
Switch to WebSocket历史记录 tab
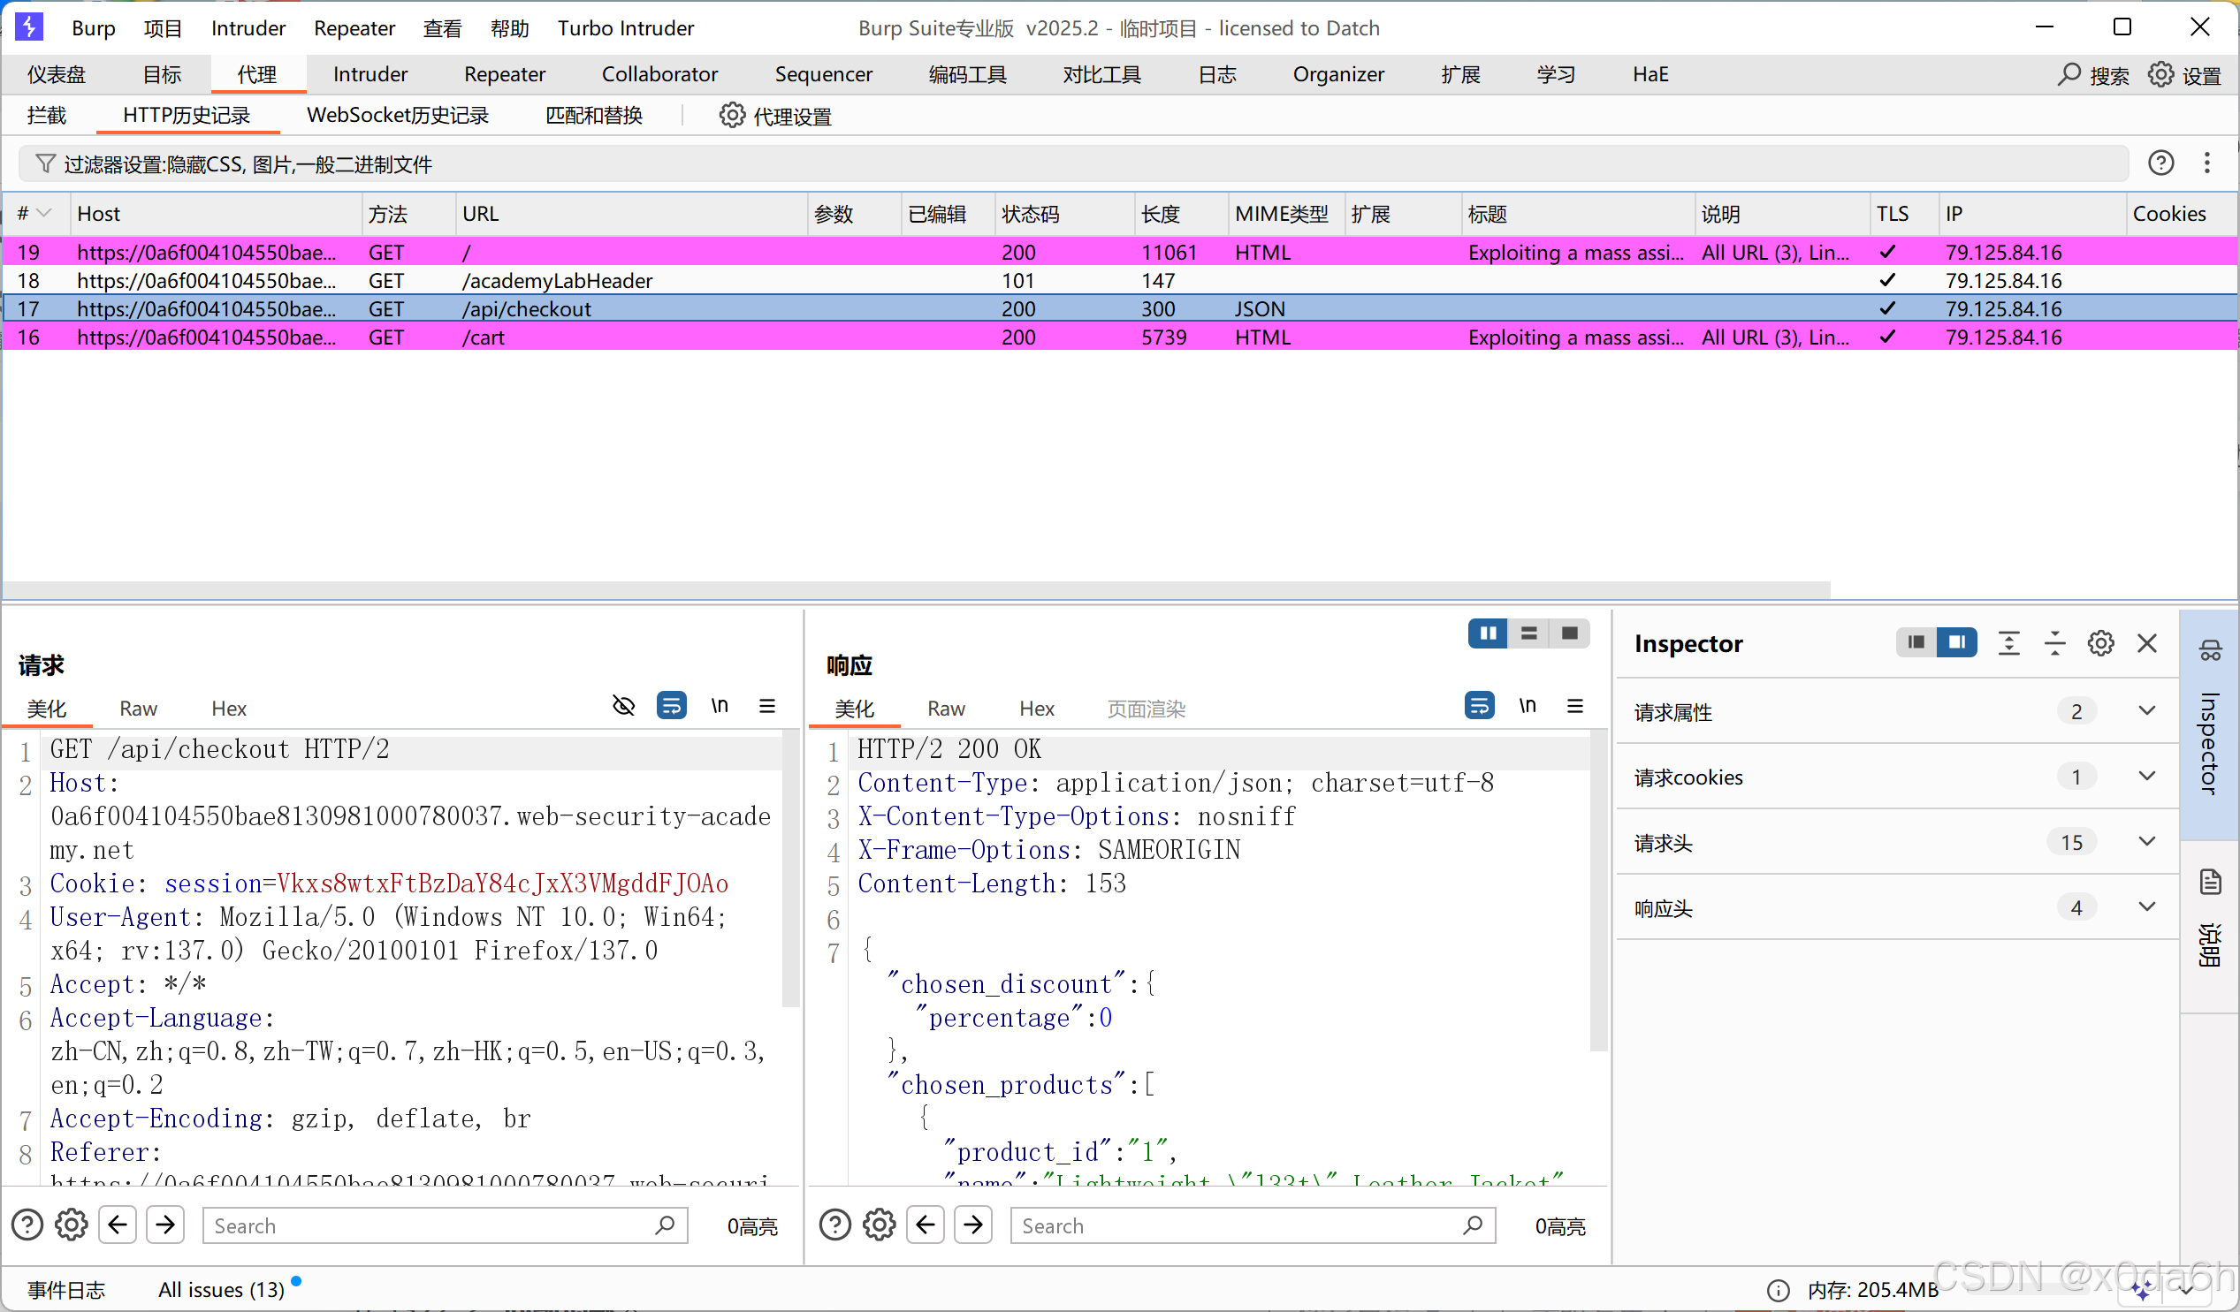click(397, 116)
